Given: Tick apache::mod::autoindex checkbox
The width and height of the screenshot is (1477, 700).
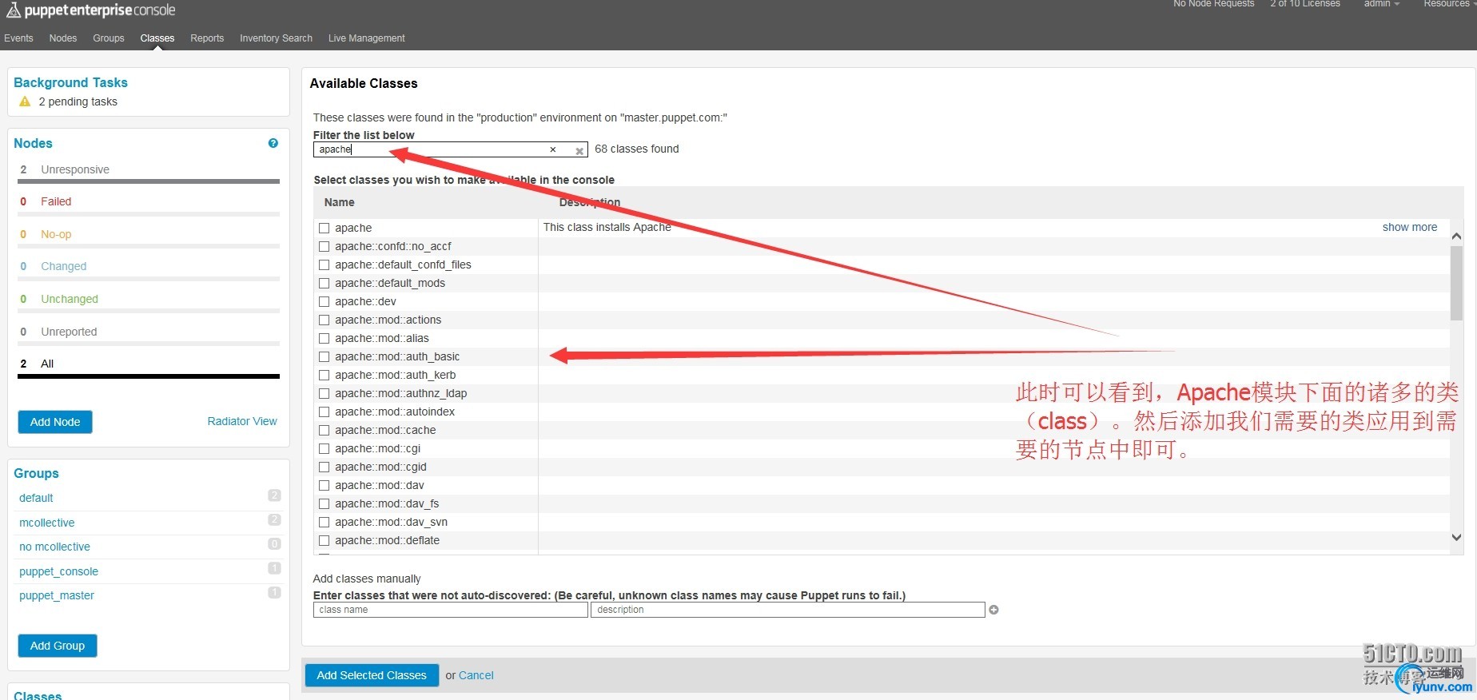Looking at the screenshot, I should click(324, 412).
